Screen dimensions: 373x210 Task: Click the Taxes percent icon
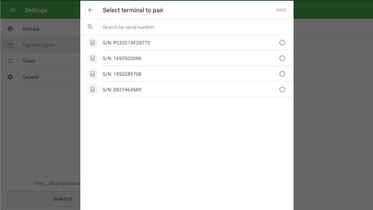tap(10, 61)
